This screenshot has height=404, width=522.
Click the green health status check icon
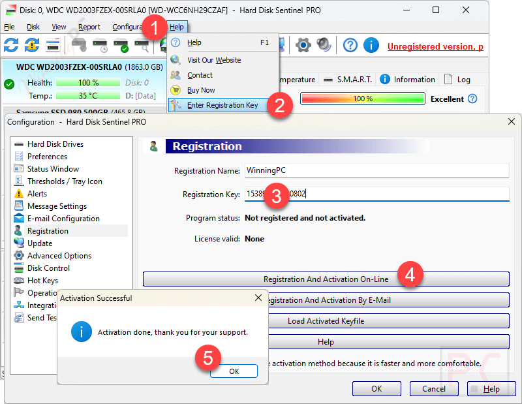9,84
